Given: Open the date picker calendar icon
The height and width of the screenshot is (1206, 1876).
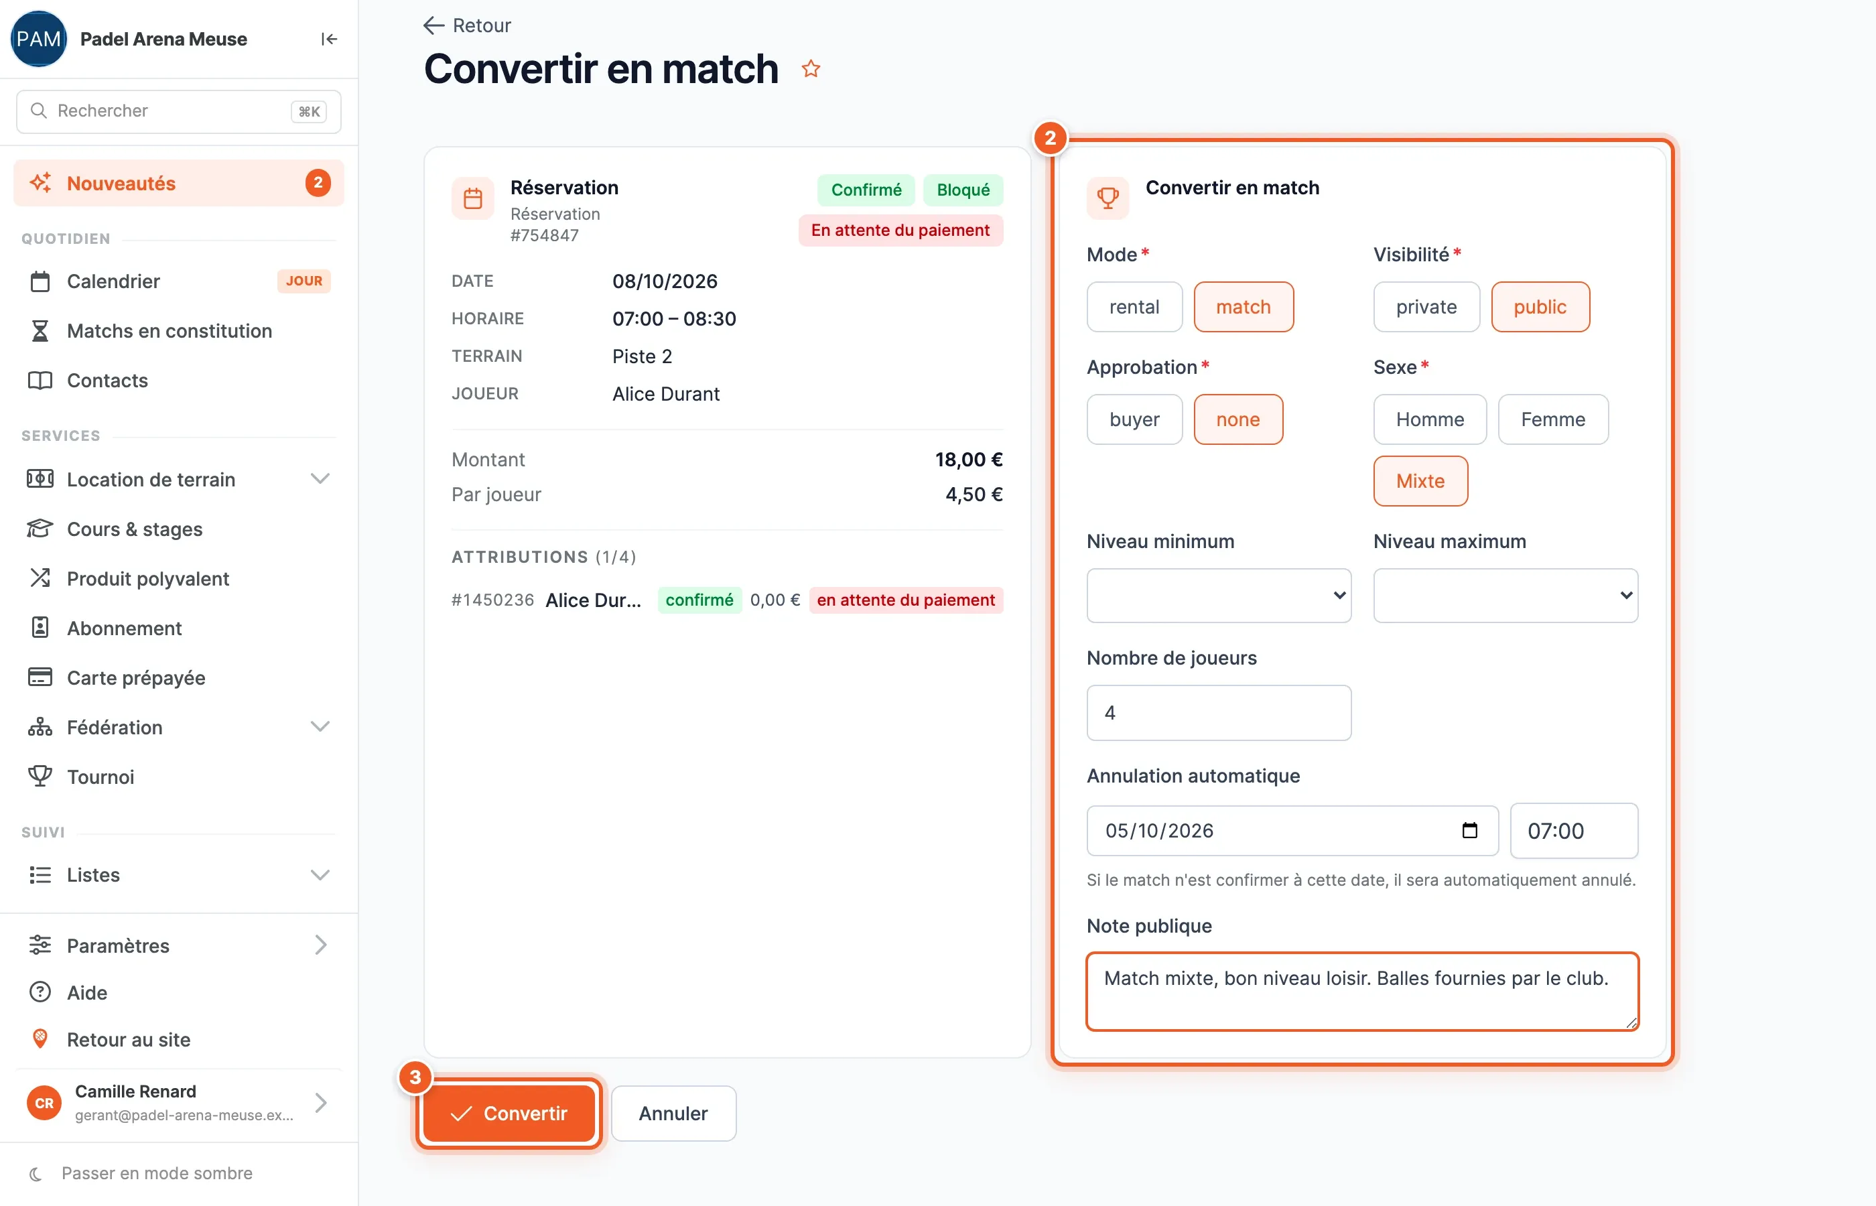Looking at the screenshot, I should pos(1469,830).
